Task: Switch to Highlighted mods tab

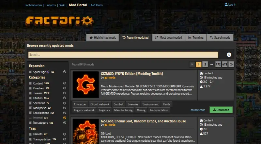Action: (102, 38)
